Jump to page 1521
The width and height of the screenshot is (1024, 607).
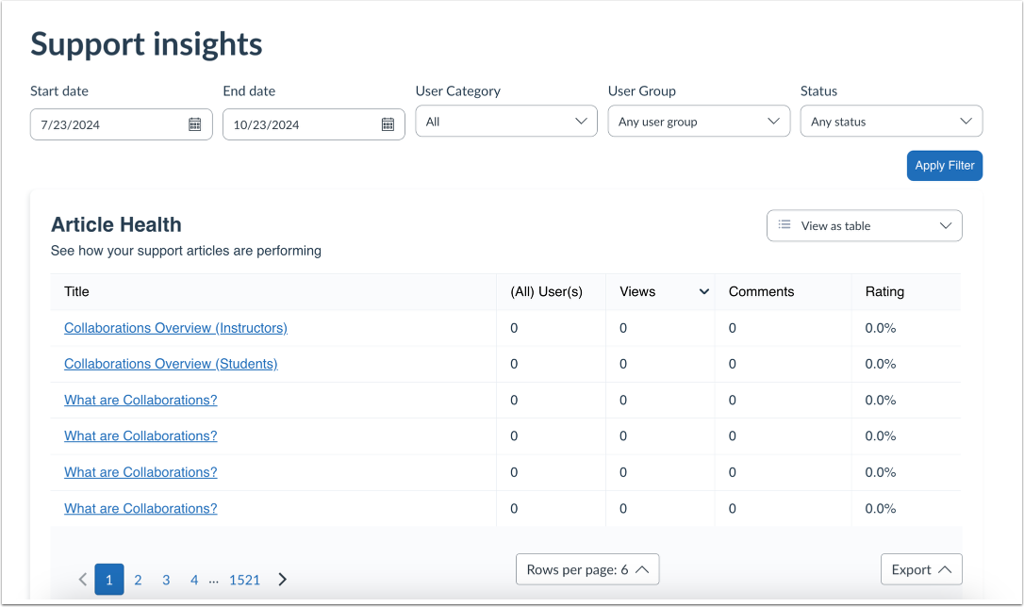244,579
